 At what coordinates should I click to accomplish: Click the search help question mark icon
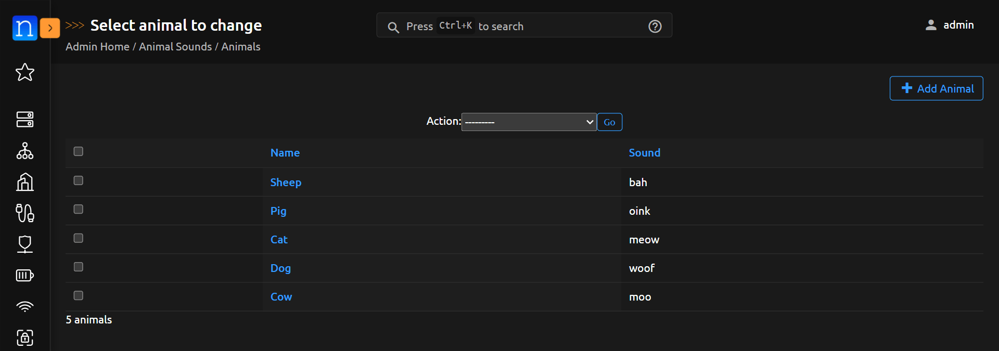[x=655, y=26]
